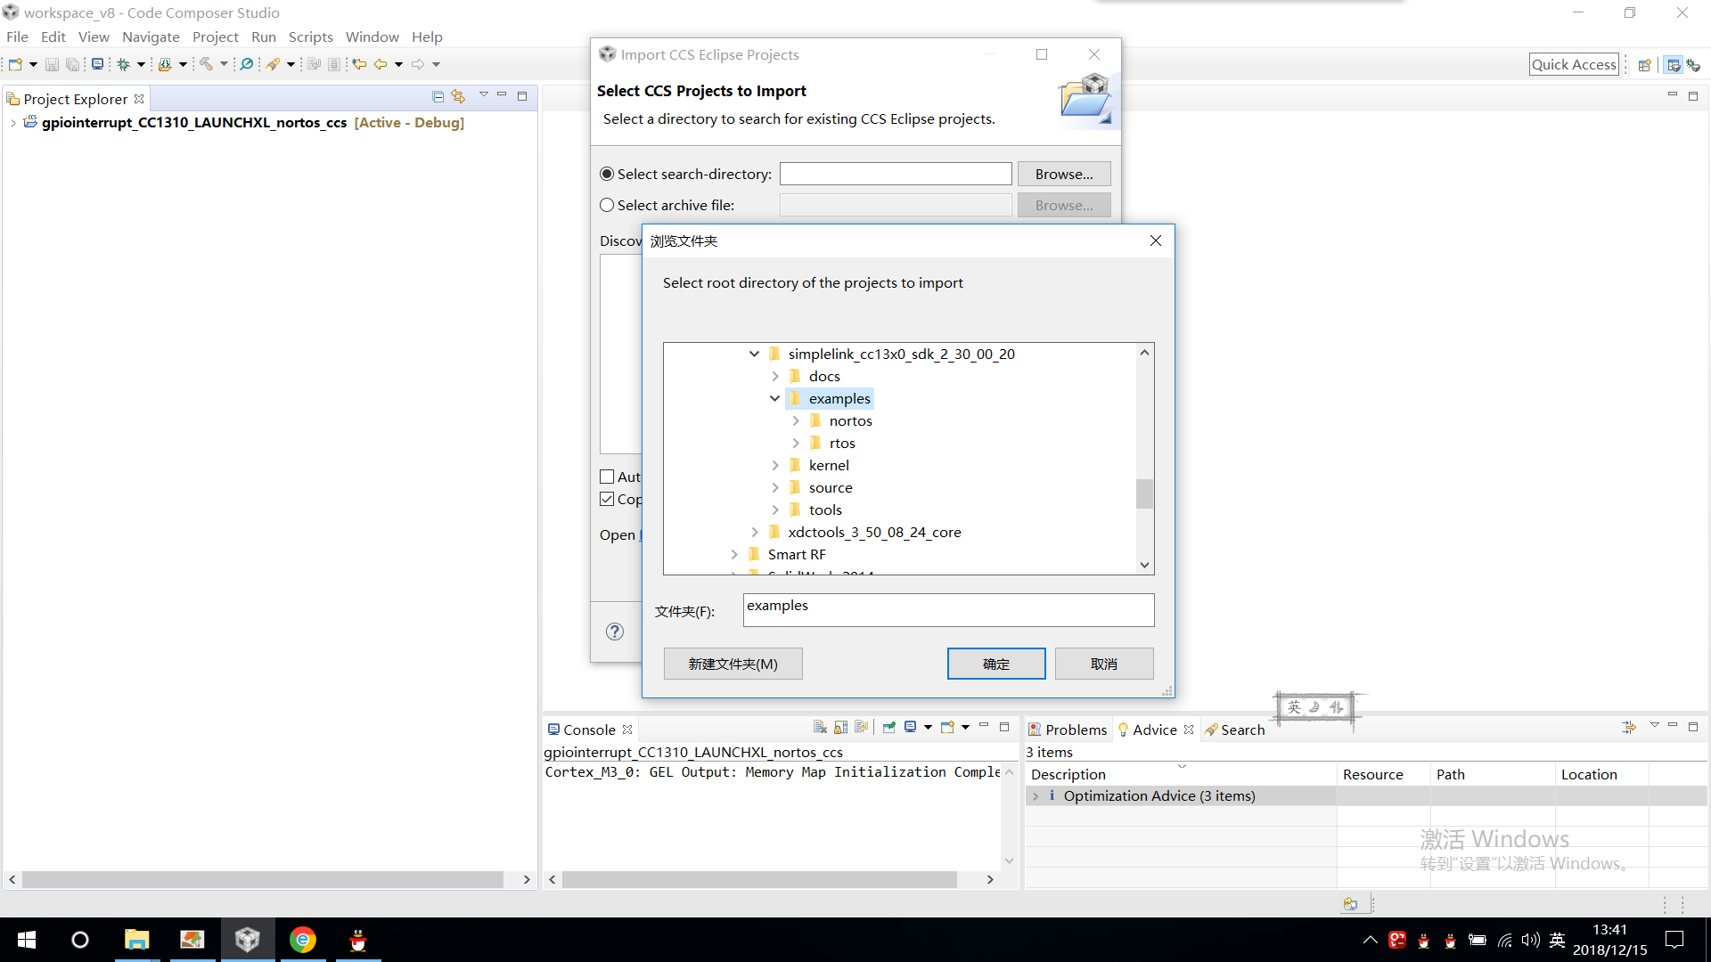This screenshot has height=962, width=1711.
Task: Uncheck the 'Cop...' checkbox in the import dialog
Action: click(607, 499)
